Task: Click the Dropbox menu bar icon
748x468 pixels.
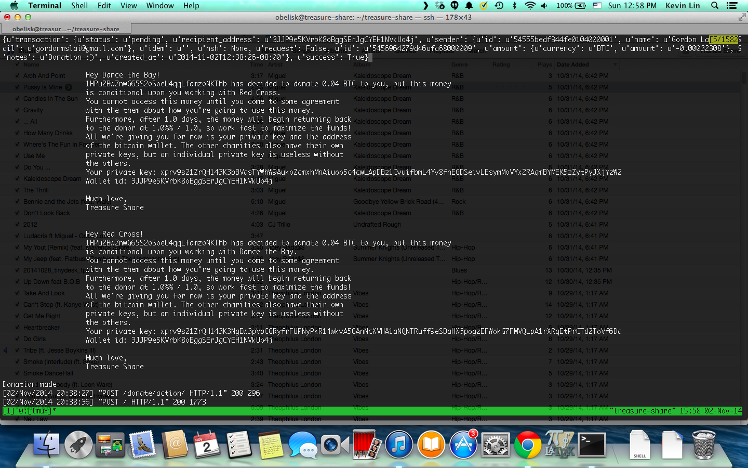Action: (x=440, y=6)
